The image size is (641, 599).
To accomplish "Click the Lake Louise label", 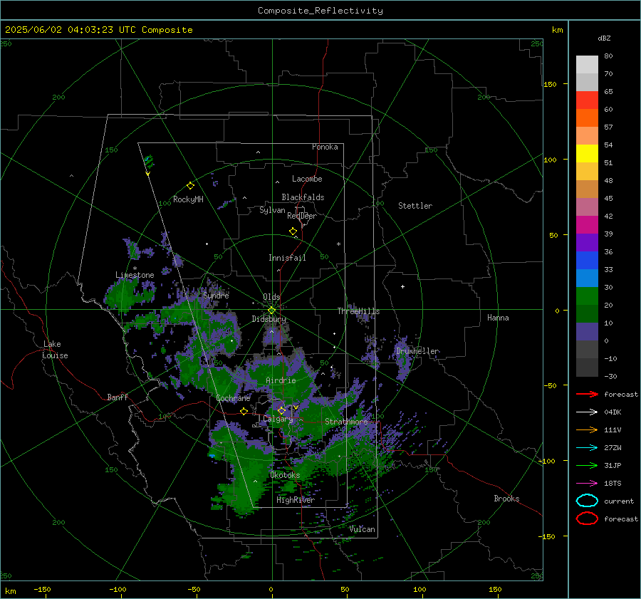I will [x=55, y=350].
